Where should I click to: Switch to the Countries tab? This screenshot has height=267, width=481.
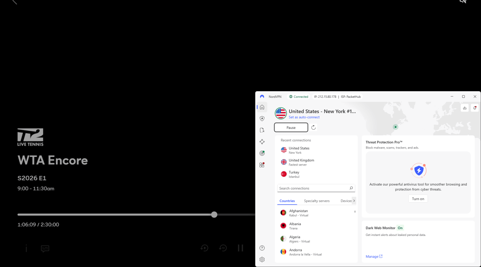287,201
